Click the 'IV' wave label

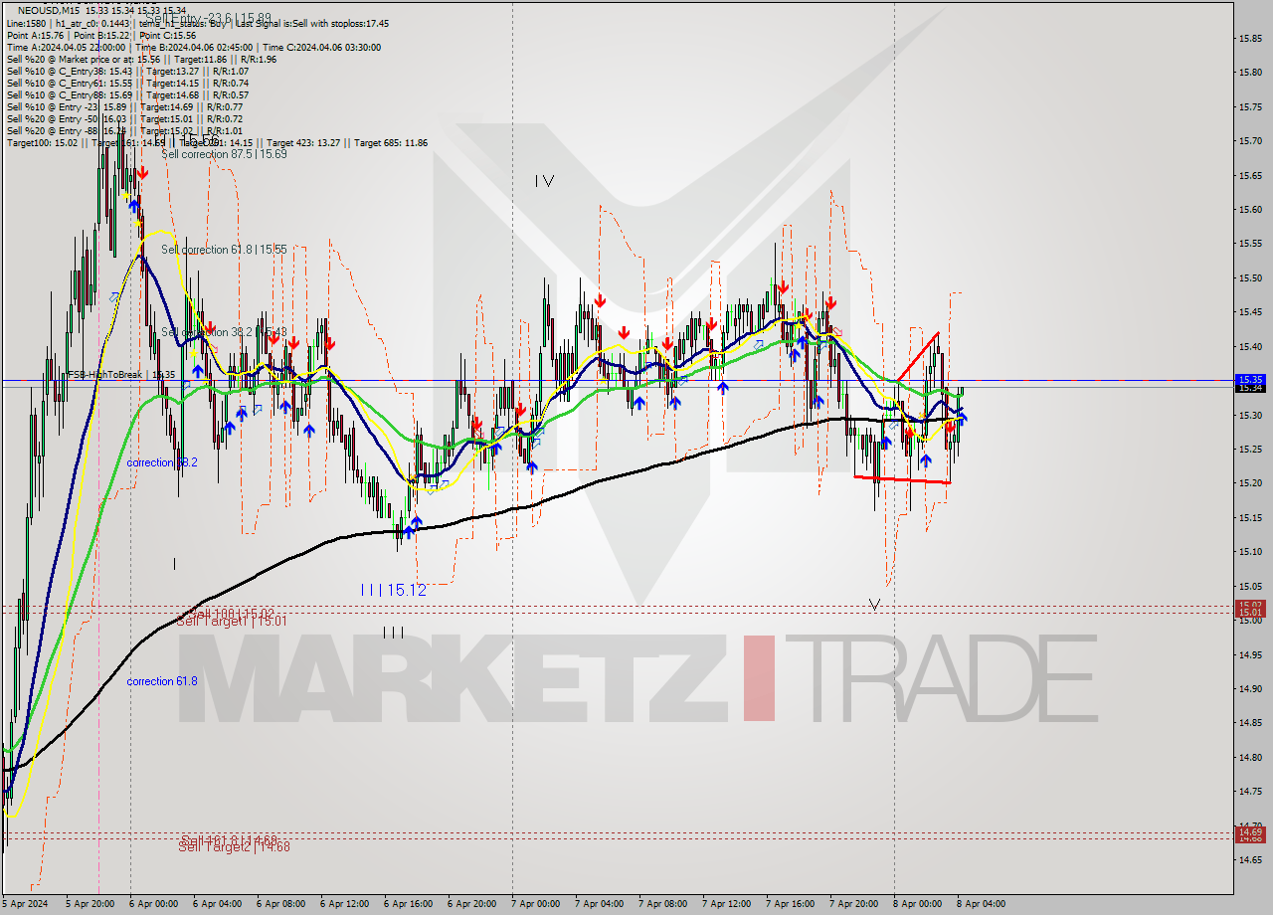(544, 181)
